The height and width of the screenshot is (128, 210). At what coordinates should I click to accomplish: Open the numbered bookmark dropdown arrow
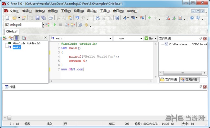137,18
